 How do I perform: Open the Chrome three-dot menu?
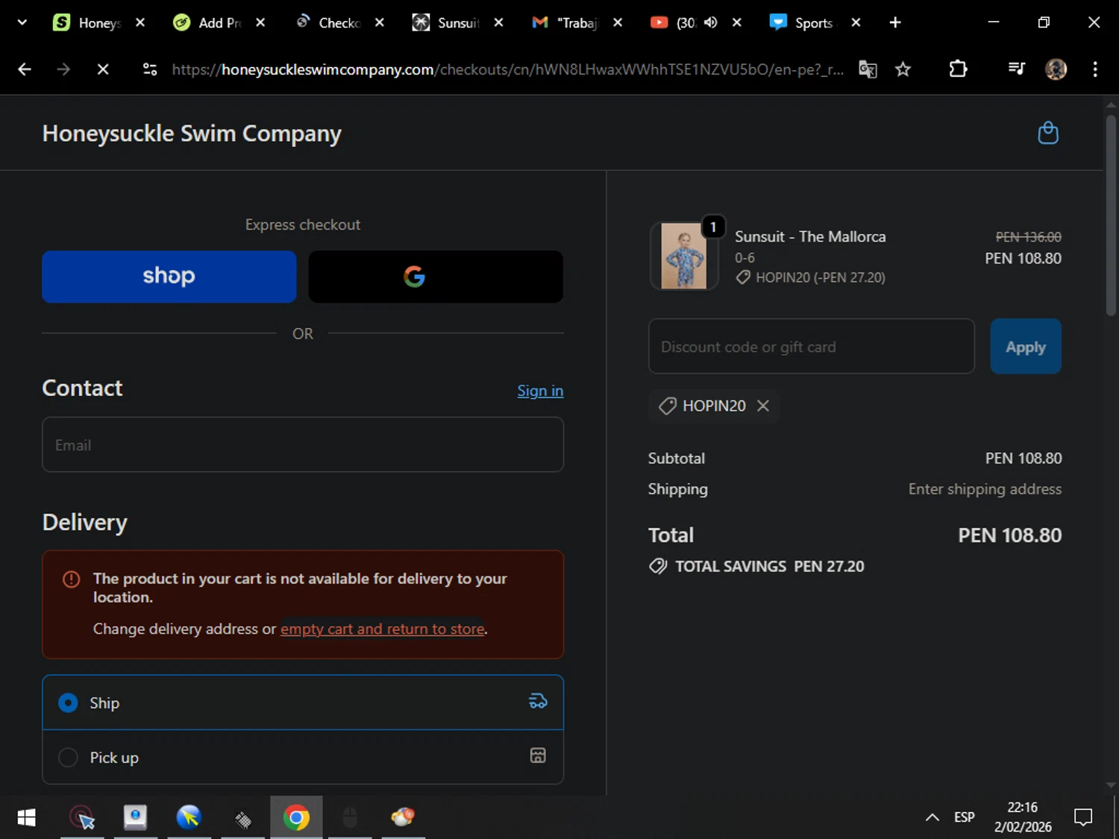pyautogui.click(x=1094, y=69)
